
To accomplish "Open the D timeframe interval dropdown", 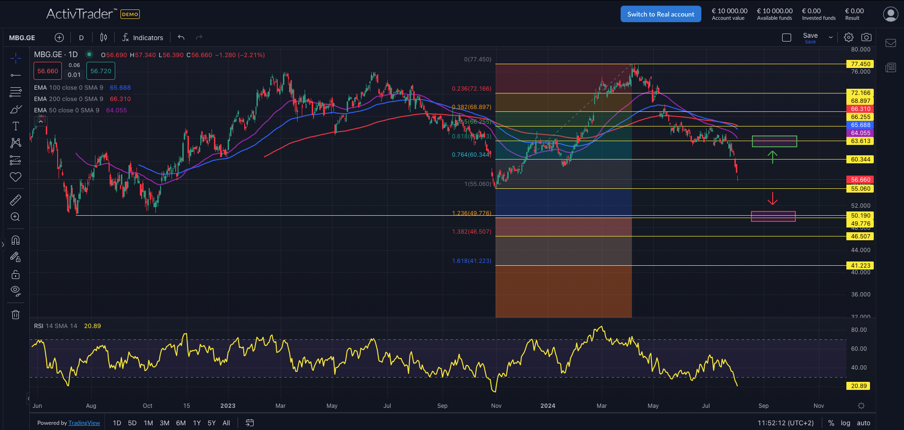I will pos(81,38).
